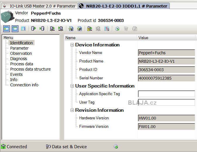Image resolution: width=197 pixels, height=152 pixels.
Task: Open the Connection info menu entry
Action: (x=24, y=85)
